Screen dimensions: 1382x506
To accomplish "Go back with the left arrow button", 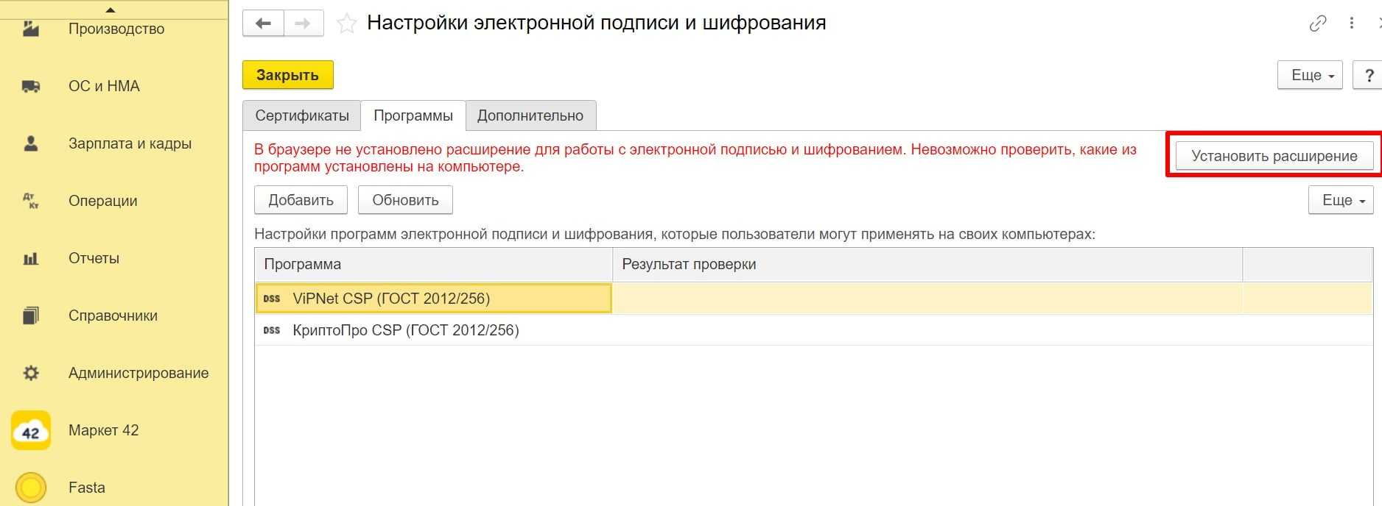I will pyautogui.click(x=263, y=24).
